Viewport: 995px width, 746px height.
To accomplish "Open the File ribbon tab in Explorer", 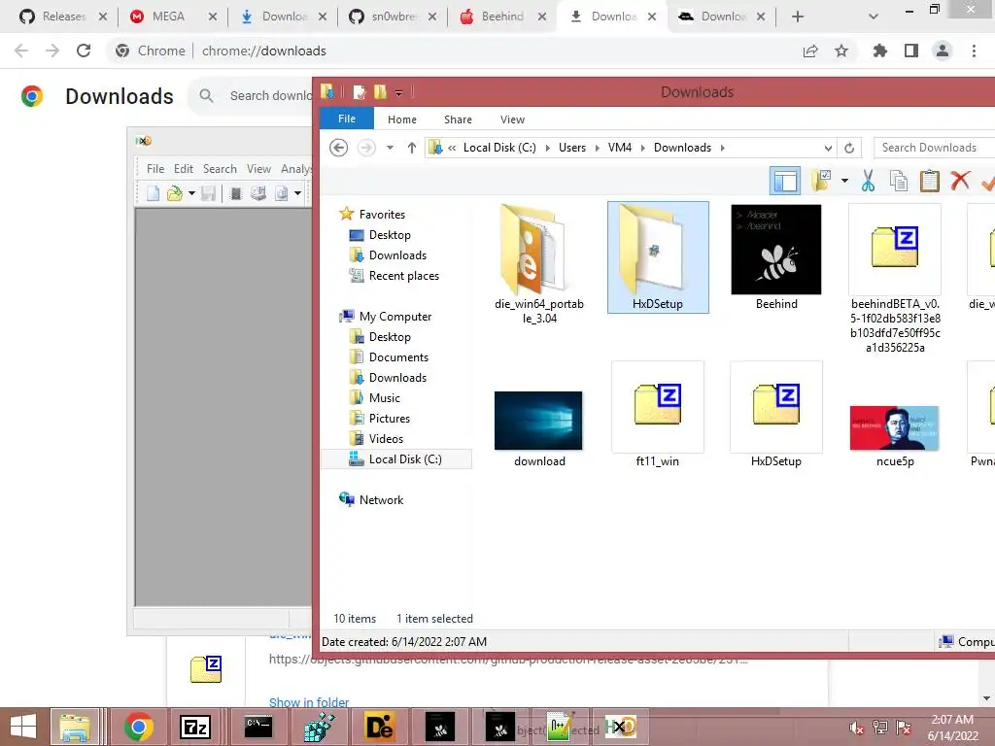I will 347,119.
